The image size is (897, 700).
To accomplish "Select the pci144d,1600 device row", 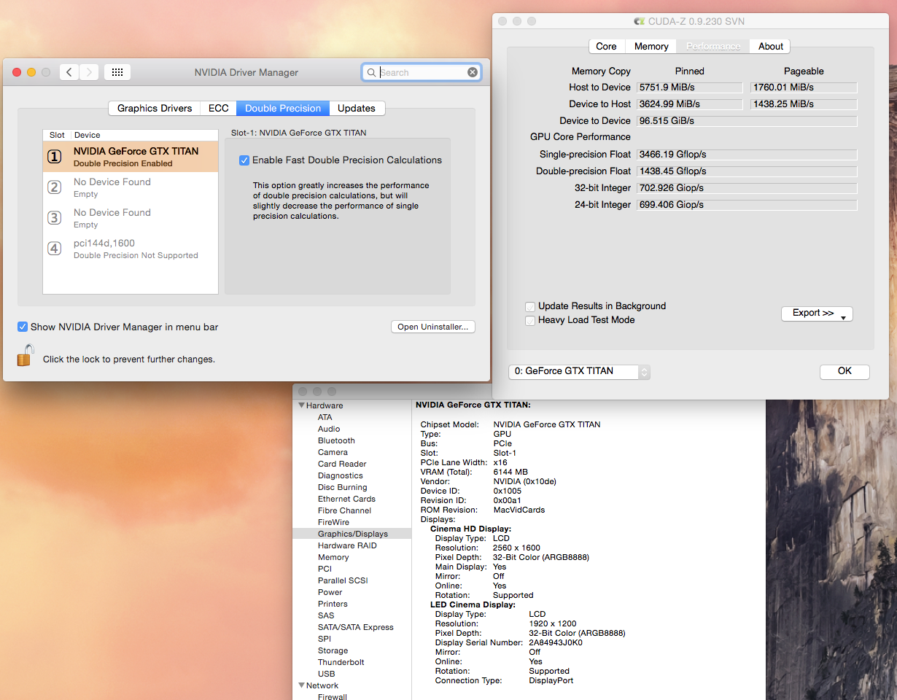I will coord(131,249).
